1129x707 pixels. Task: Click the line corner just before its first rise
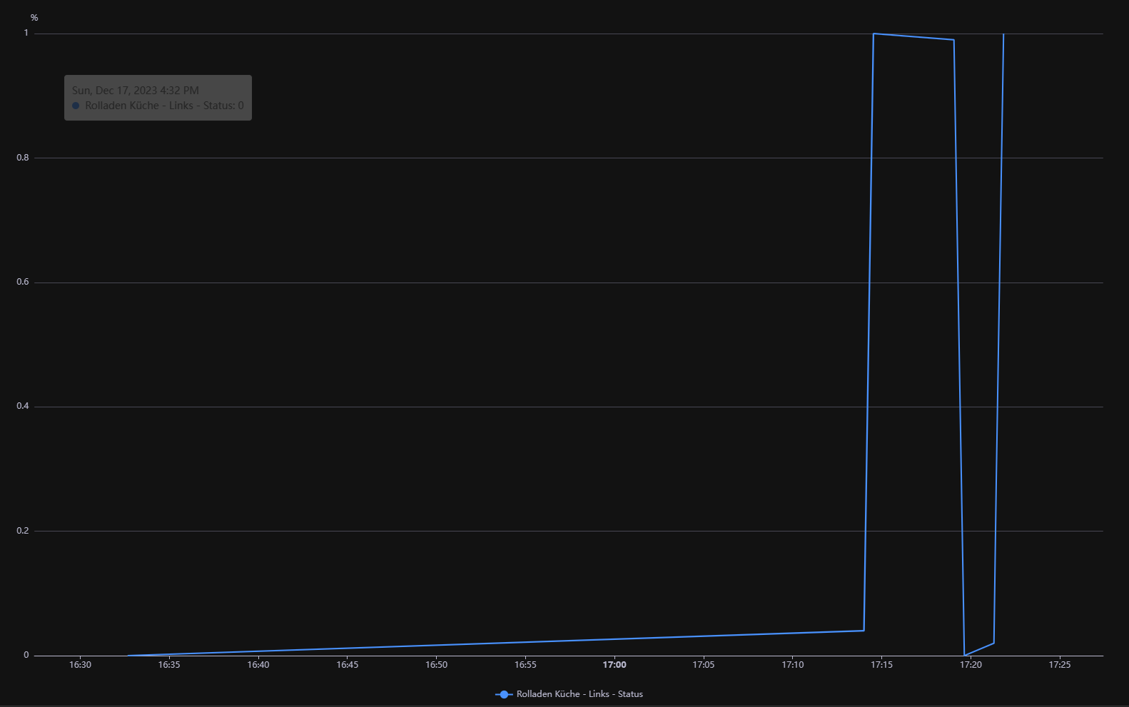click(x=864, y=631)
